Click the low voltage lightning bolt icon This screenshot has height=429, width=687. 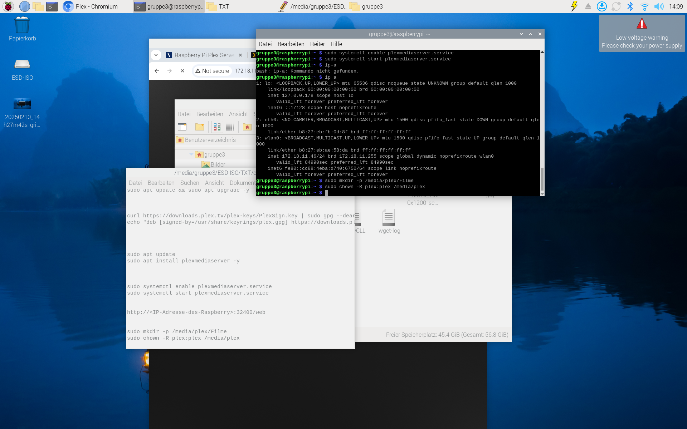click(574, 6)
